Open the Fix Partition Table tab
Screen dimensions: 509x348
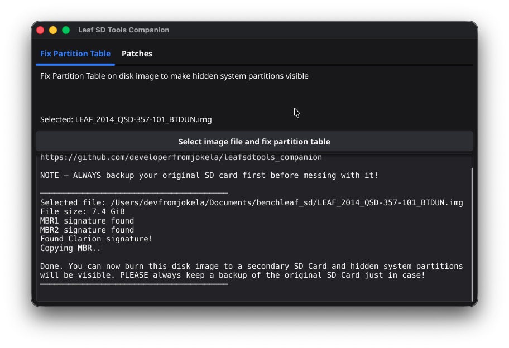[75, 54]
